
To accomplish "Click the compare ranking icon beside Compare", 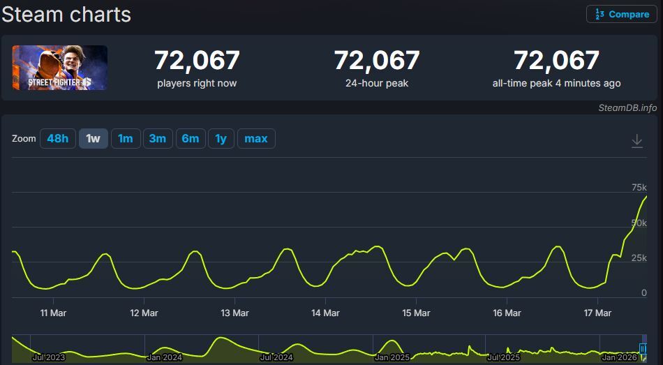I will (x=599, y=14).
